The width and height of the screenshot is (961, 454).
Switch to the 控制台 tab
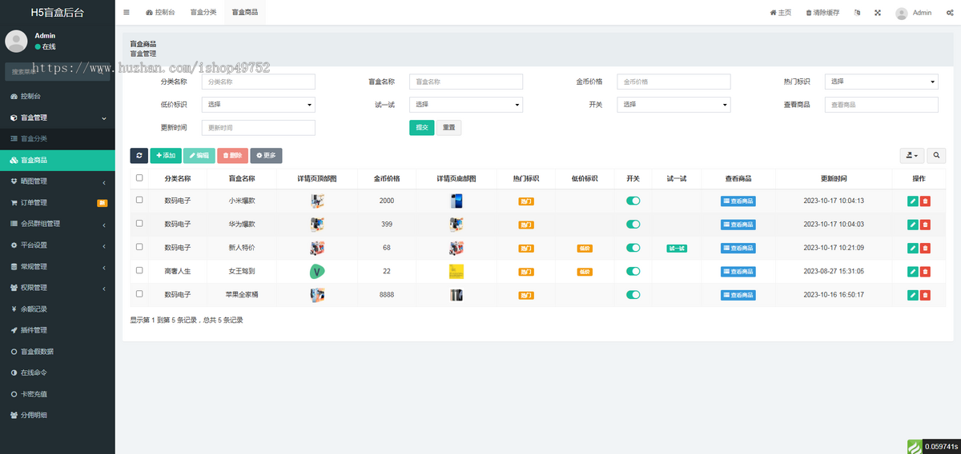click(160, 13)
